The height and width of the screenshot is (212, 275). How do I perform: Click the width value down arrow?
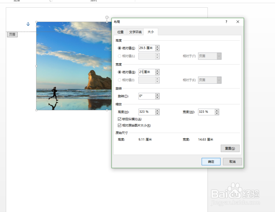coord(157,73)
